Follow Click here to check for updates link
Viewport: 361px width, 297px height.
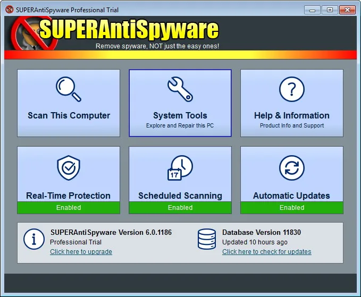click(266, 252)
